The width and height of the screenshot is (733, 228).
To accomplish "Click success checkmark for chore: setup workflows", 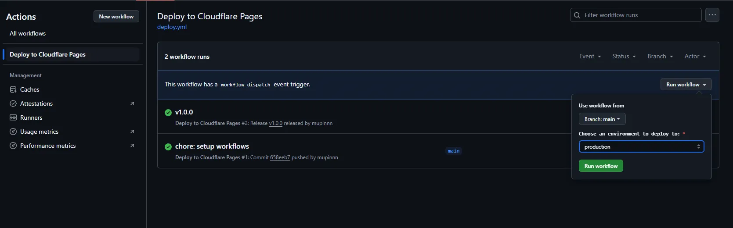I will tap(168, 147).
